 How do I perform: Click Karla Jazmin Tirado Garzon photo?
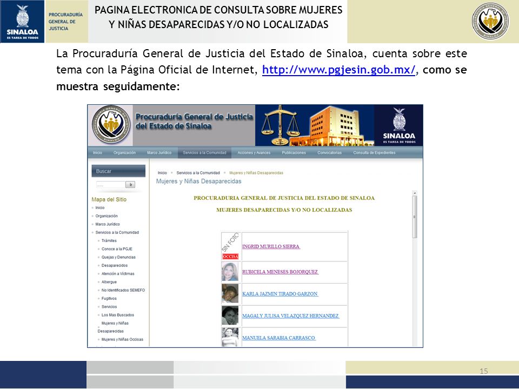(x=230, y=294)
